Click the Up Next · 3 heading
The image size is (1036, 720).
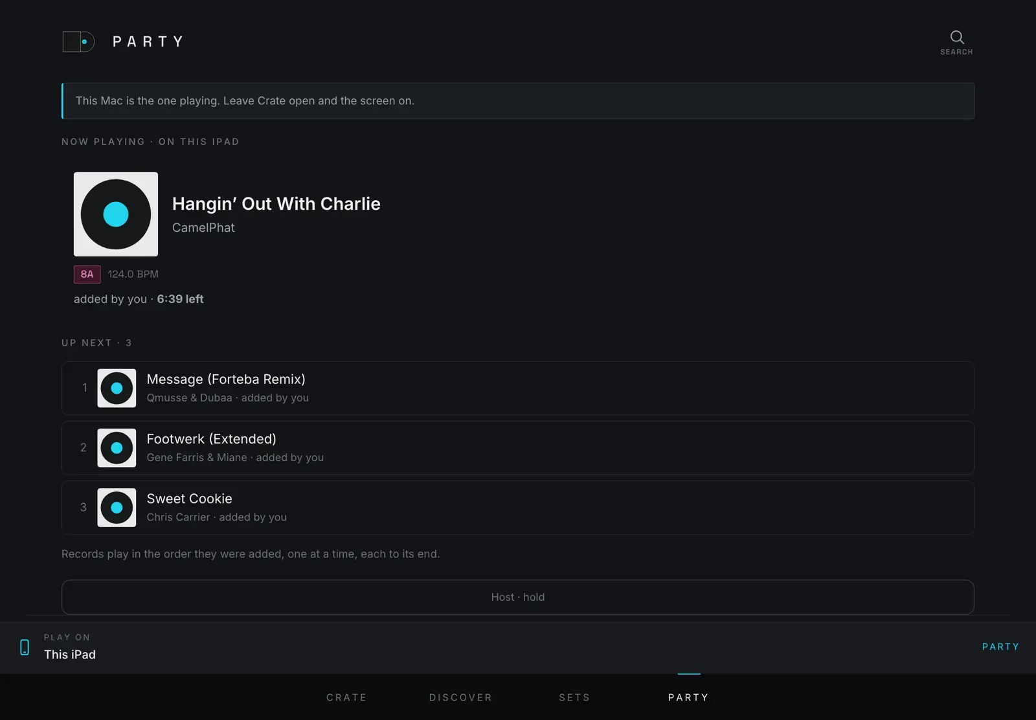click(x=96, y=343)
